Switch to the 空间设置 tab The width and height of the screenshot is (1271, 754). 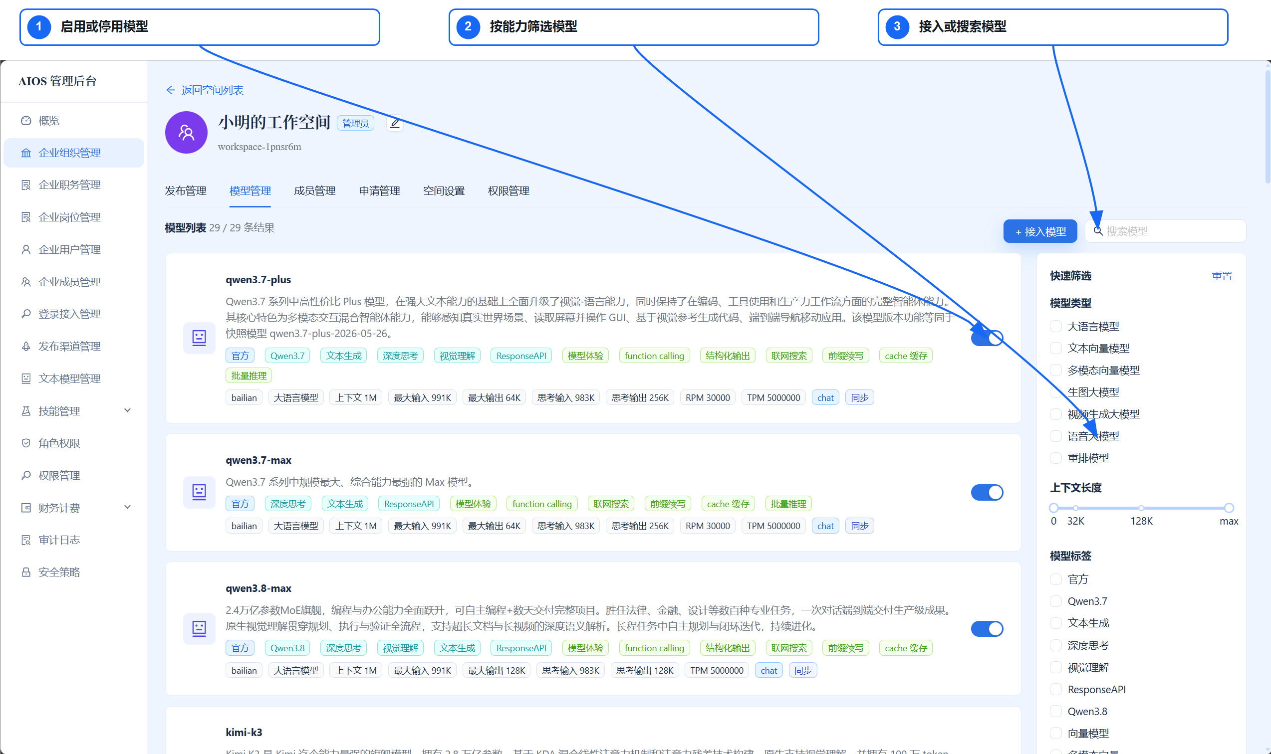point(444,191)
